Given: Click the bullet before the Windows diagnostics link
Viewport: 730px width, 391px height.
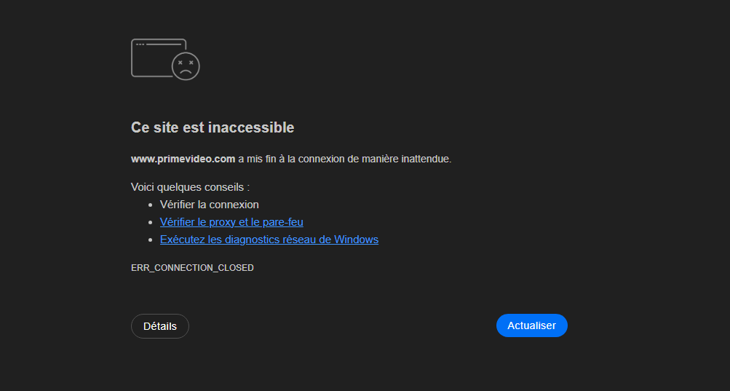Looking at the screenshot, I should tap(150, 240).
